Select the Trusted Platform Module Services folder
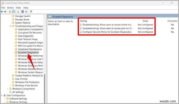 [x=29, y=76]
